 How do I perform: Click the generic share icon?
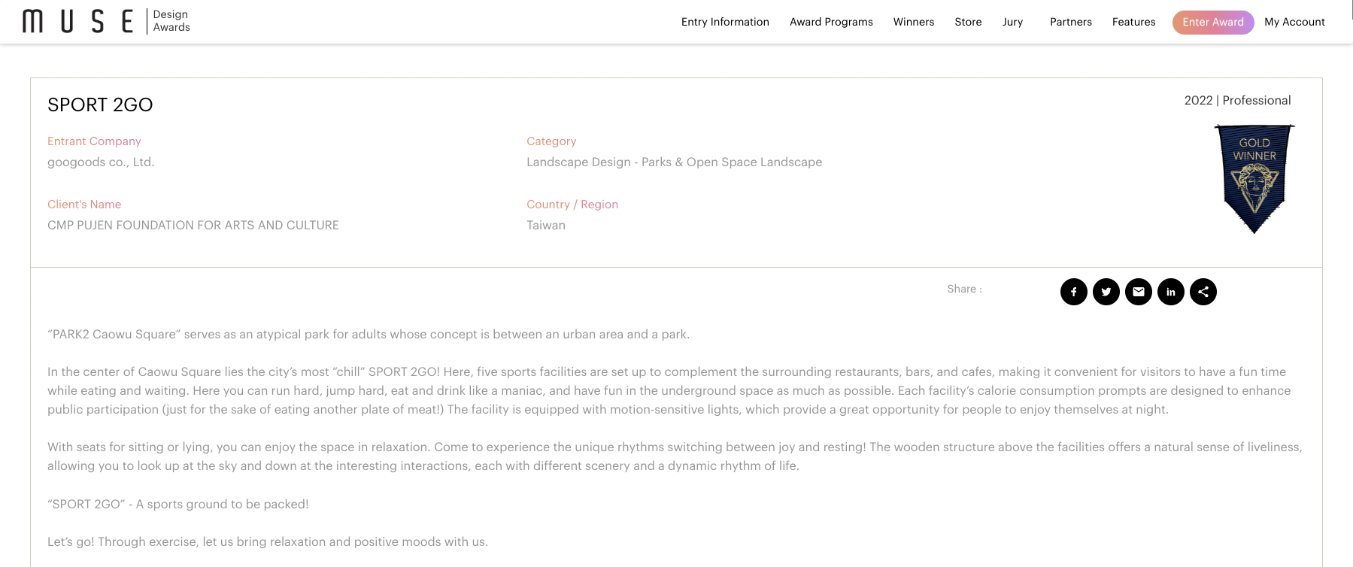point(1203,292)
